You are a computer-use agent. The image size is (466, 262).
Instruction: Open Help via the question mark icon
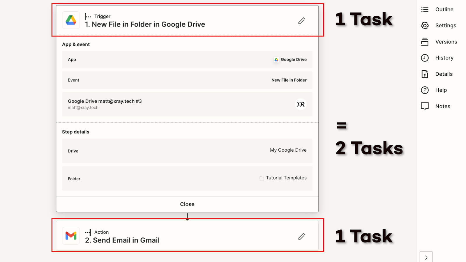tap(425, 90)
